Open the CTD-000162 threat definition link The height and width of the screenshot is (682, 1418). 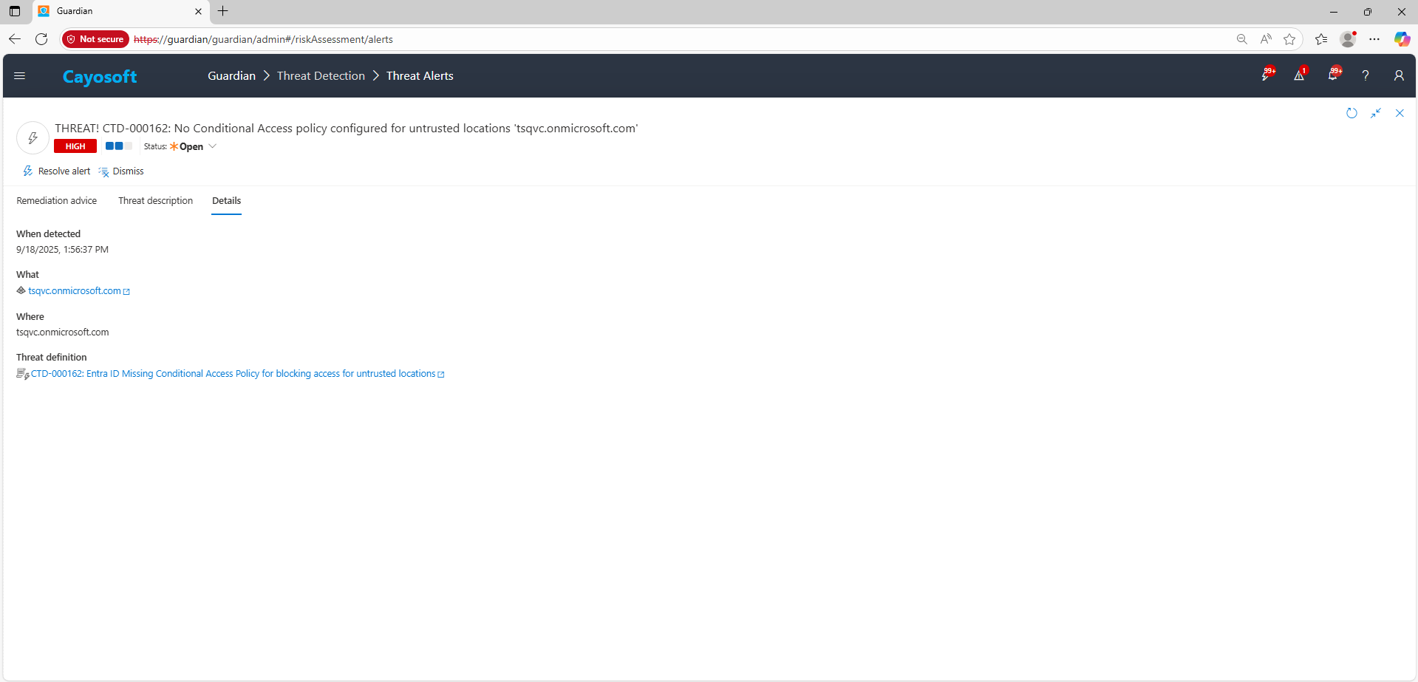[233, 374]
